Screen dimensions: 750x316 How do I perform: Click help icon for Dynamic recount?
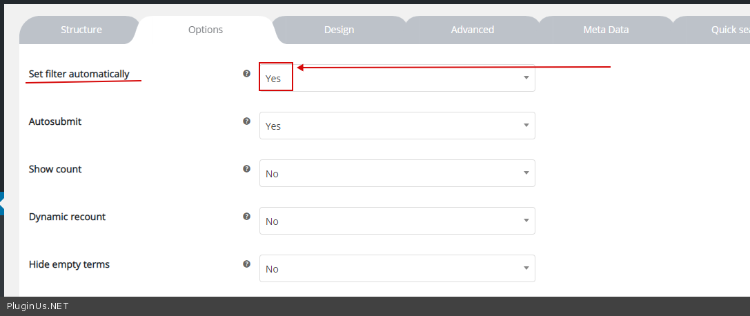(246, 216)
